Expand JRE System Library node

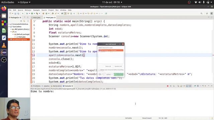[x=11, y=29]
